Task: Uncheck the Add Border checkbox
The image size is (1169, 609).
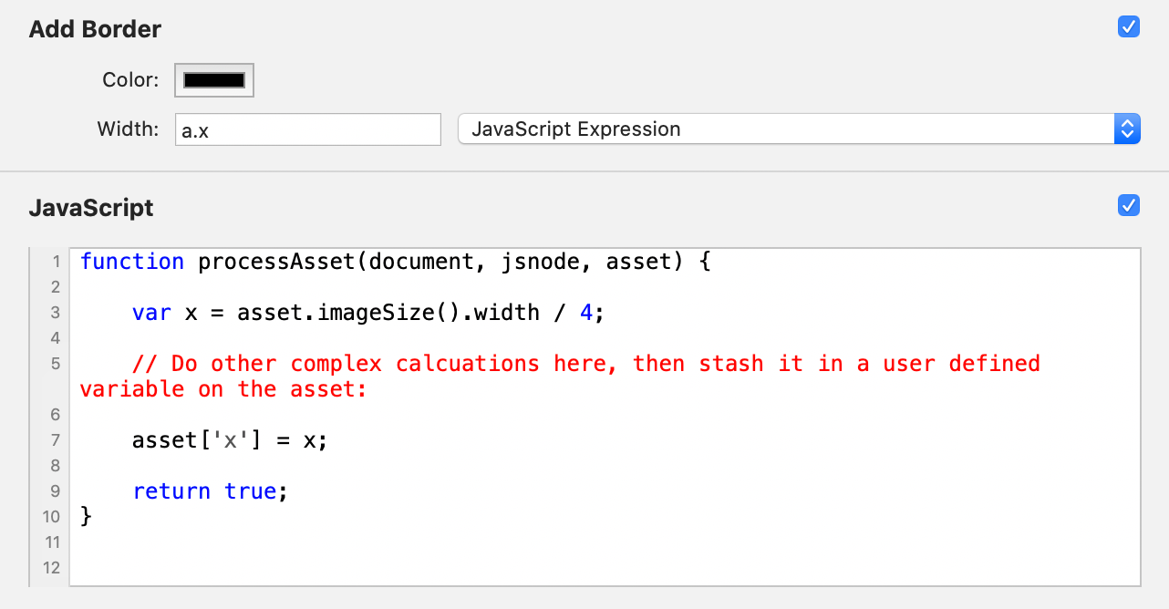Action: 1128,27
